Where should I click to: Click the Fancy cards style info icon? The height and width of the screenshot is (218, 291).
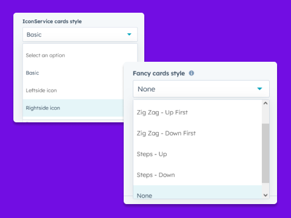coord(192,73)
